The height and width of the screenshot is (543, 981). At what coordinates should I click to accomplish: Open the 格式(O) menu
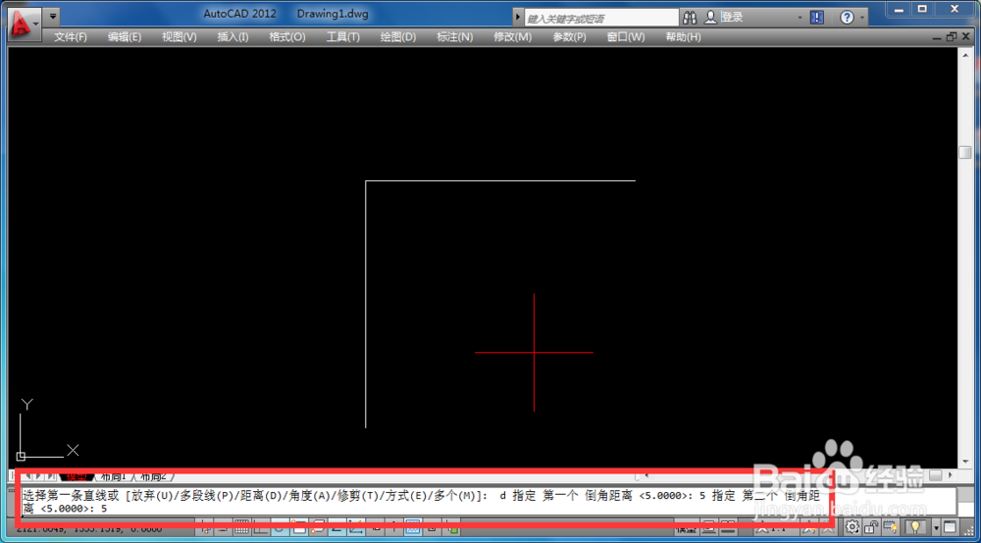tap(287, 37)
